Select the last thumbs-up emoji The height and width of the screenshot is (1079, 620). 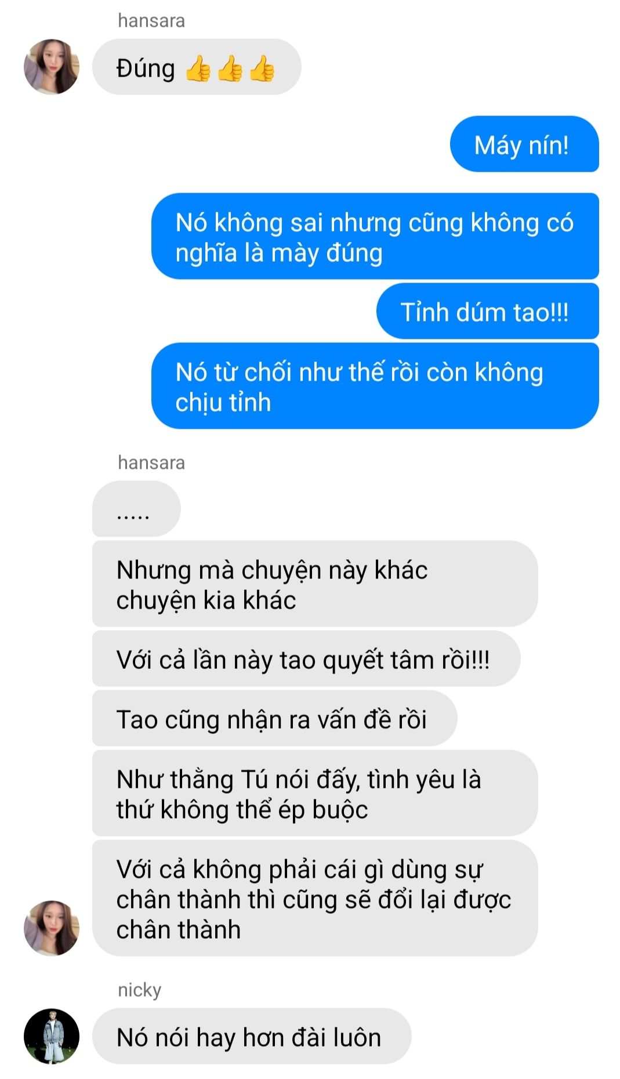tap(262, 68)
